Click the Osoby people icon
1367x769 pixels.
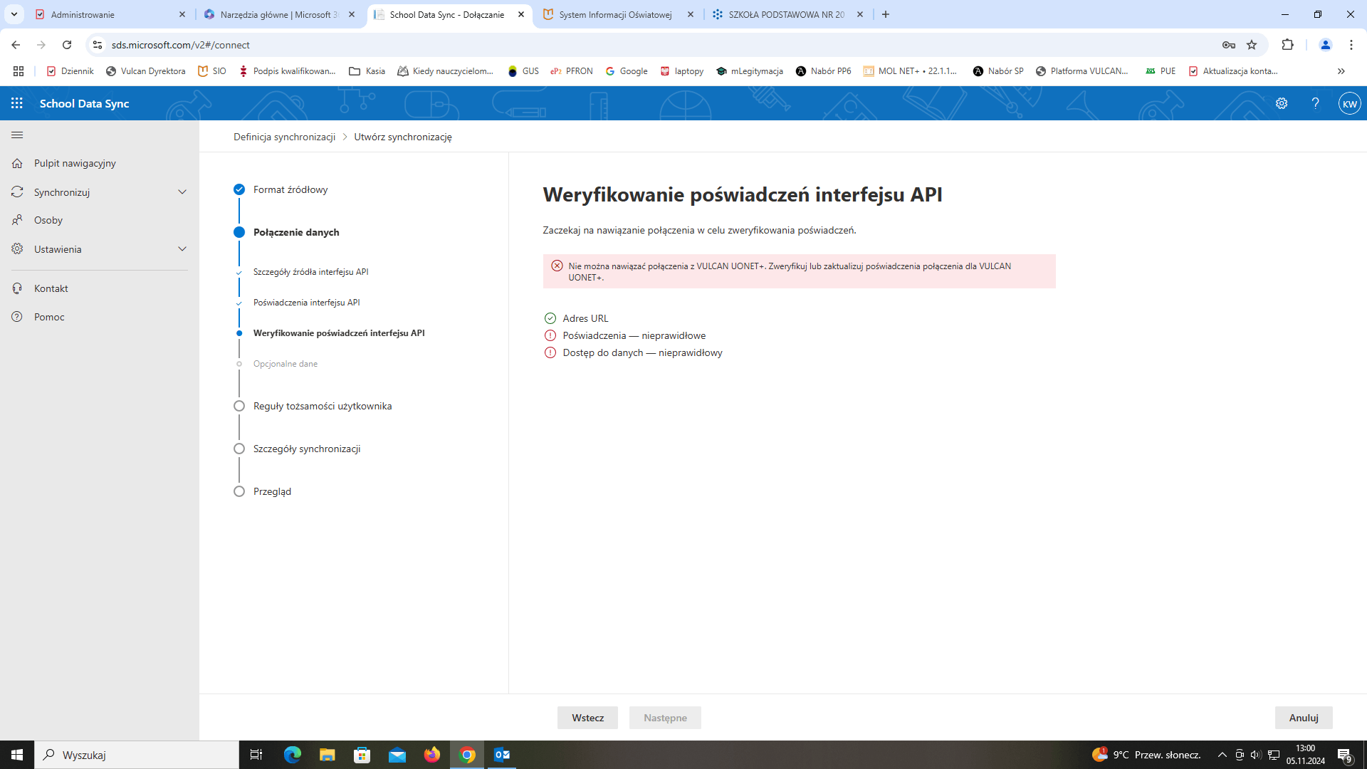click(x=17, y=220)
